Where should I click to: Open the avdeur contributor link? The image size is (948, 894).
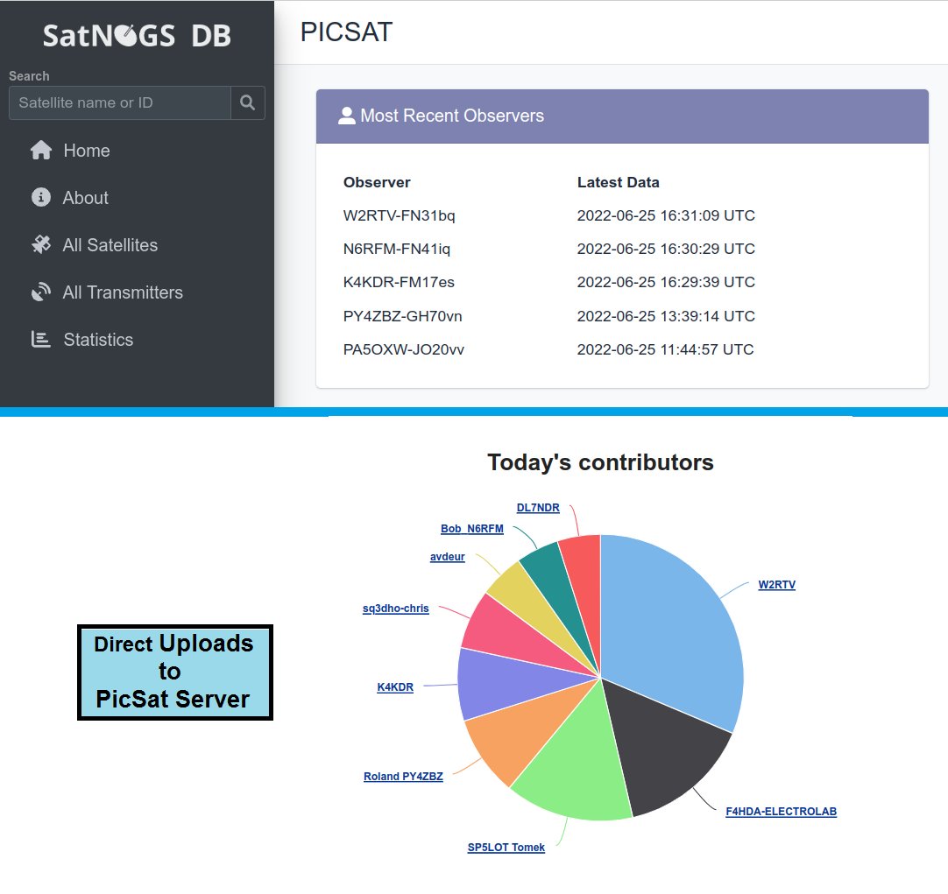[448, 556]
